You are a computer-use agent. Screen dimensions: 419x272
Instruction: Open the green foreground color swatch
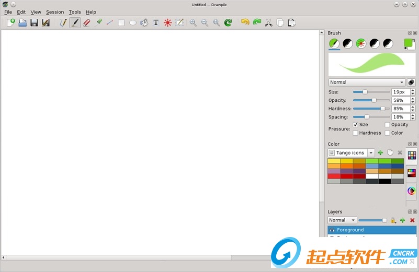point(408,43)
